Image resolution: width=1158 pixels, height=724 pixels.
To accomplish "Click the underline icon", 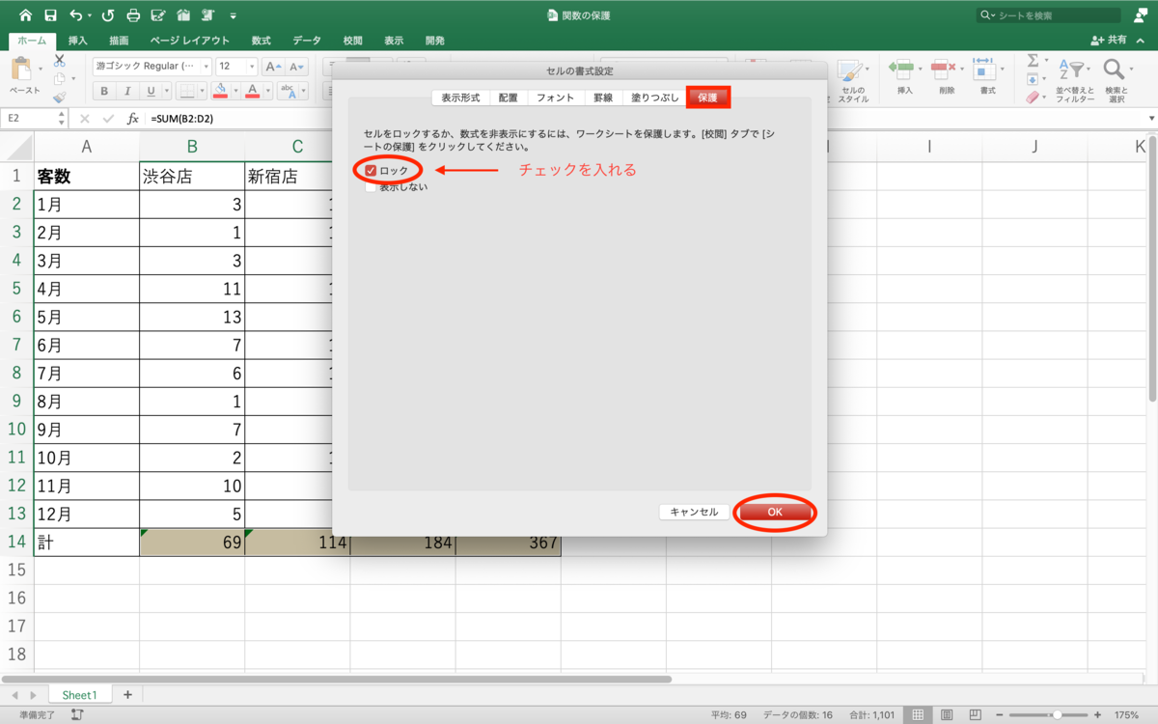I will tap(151, 91).
